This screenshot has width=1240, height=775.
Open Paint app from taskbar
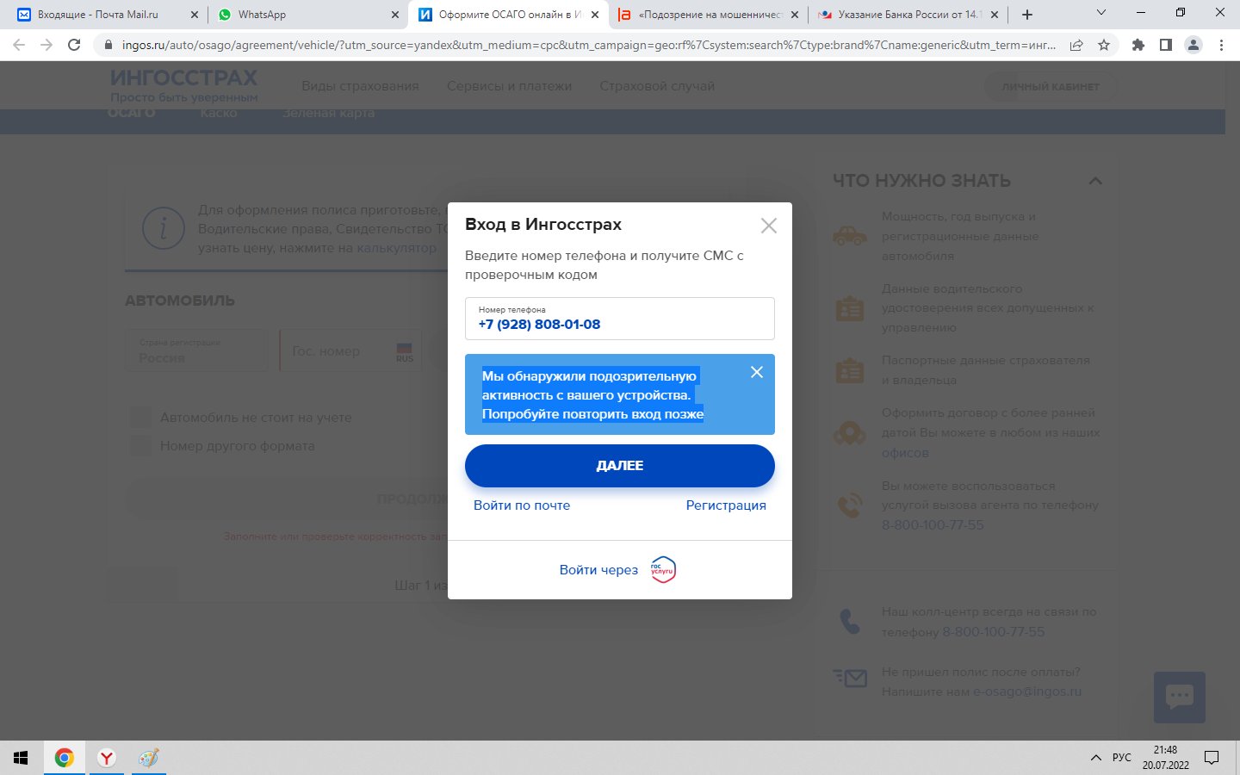pyautogui.click(x=148, y=758)
